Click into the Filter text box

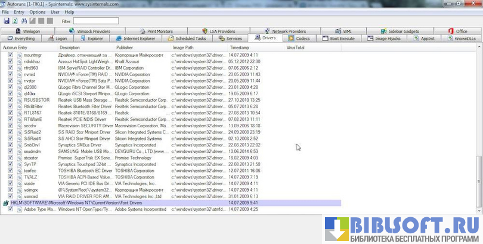coord(95,21)
